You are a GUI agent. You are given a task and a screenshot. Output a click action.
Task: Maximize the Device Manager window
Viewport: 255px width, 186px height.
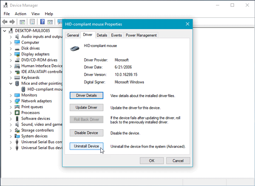point(232,5)
